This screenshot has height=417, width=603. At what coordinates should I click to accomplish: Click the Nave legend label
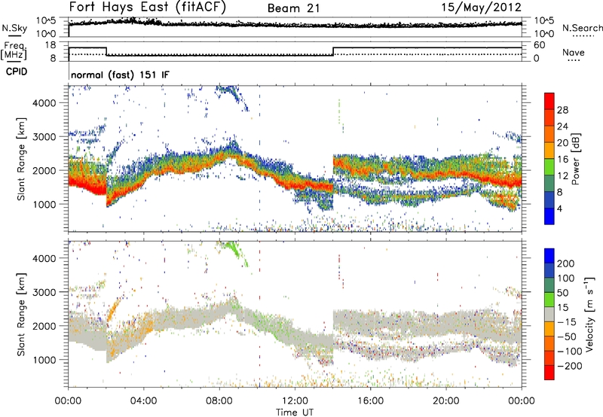(574, 53)
